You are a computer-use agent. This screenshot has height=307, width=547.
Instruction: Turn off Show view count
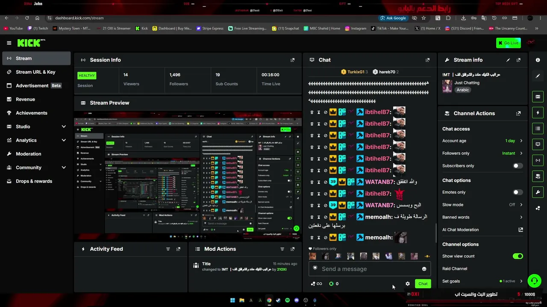518,256
